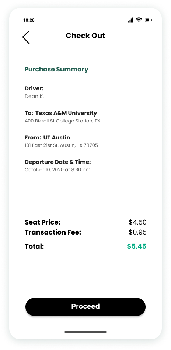Select the Purchase Summary heading
The width and height of the screenshot is (171, 350).
pos(56,69)
